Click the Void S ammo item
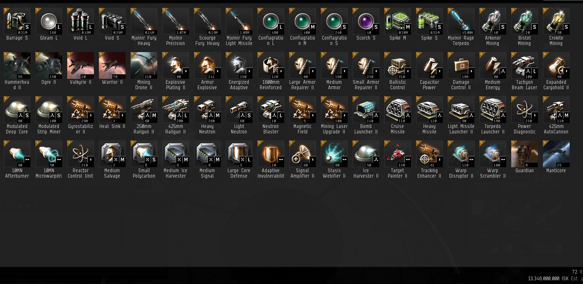The image size is (583, 284). click(112, 21)
